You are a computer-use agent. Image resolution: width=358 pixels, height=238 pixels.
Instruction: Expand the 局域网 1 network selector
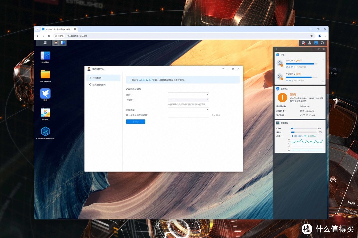281,111
